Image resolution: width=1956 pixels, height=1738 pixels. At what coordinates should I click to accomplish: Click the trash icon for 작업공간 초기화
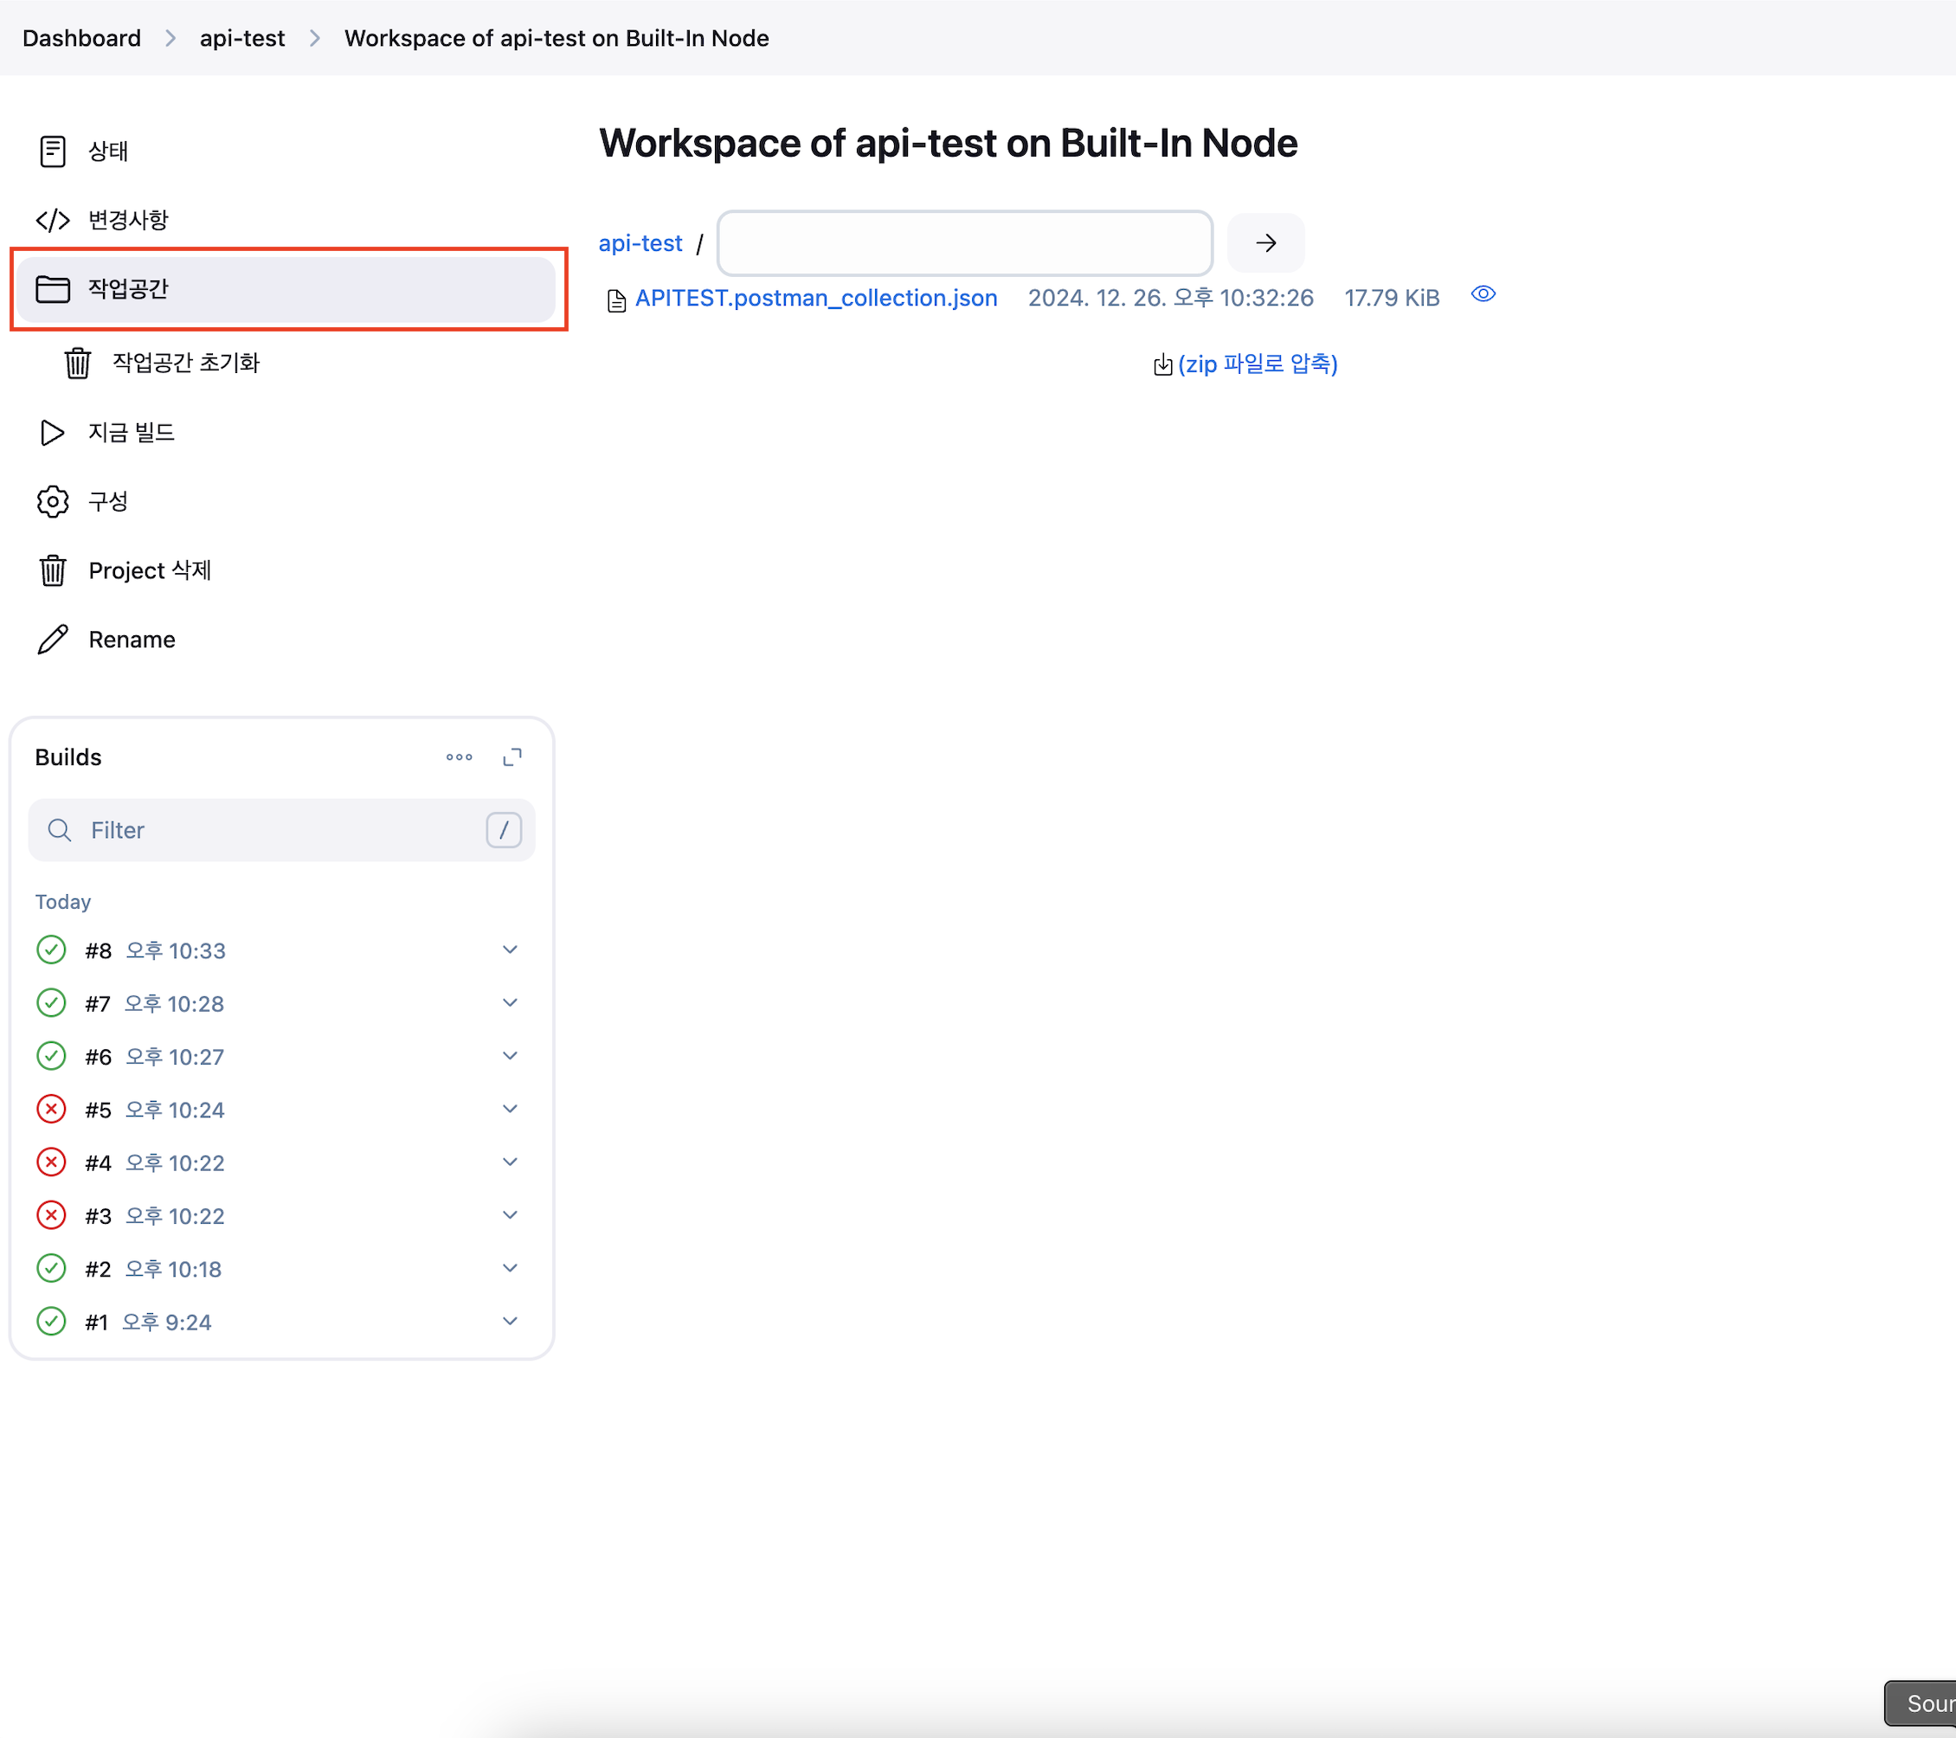(x=78, y=363)
